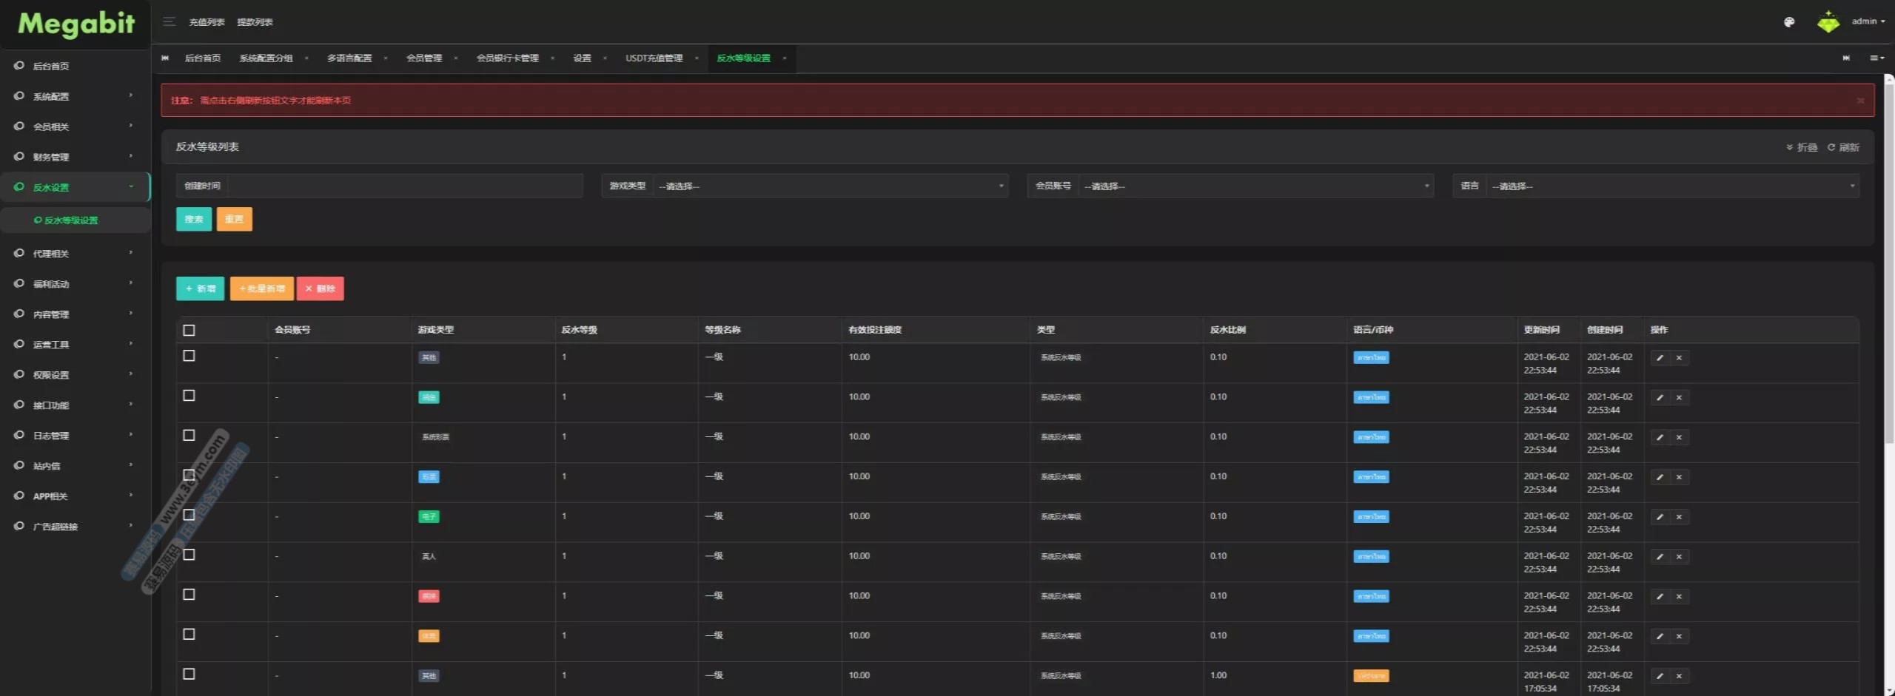Expand the 系统配置 sidebar menu
This screenshot has height=696, width=1895.
[74, 96]
